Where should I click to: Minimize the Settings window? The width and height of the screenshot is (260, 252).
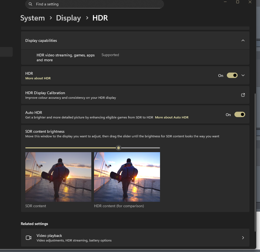(225, 2)
